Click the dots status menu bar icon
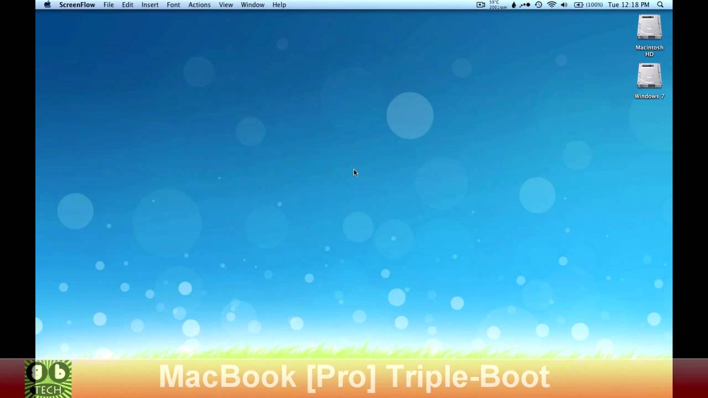The height and width of the screenshot is (398, 708). pyautogui.click(x=525, y=5)
